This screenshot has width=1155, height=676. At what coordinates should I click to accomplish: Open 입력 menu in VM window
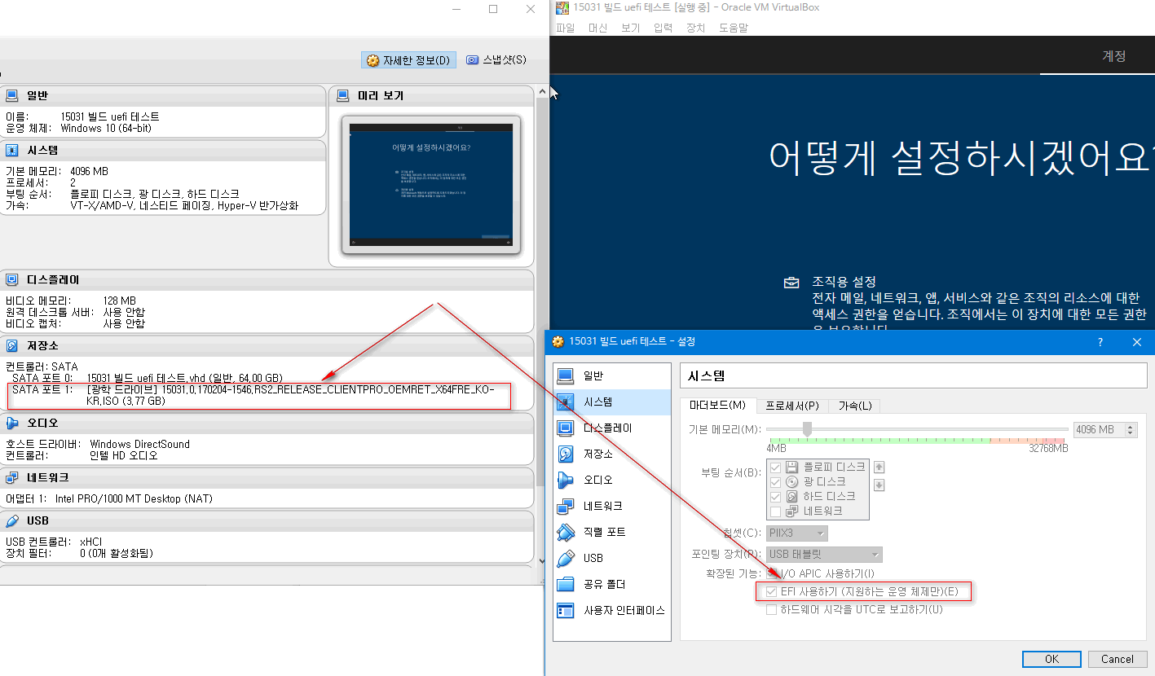coord(663,28)
